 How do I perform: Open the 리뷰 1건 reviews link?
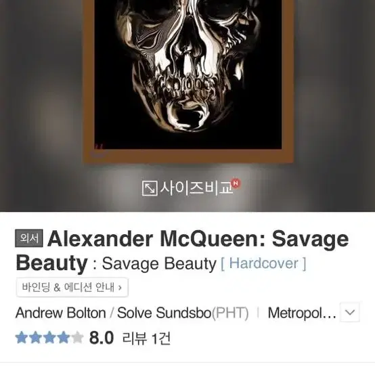[146, 338]
